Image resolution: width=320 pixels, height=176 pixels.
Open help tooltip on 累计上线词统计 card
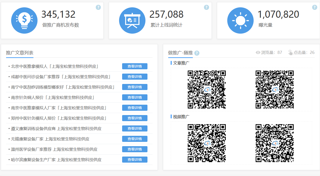click(x=206, y=7)
